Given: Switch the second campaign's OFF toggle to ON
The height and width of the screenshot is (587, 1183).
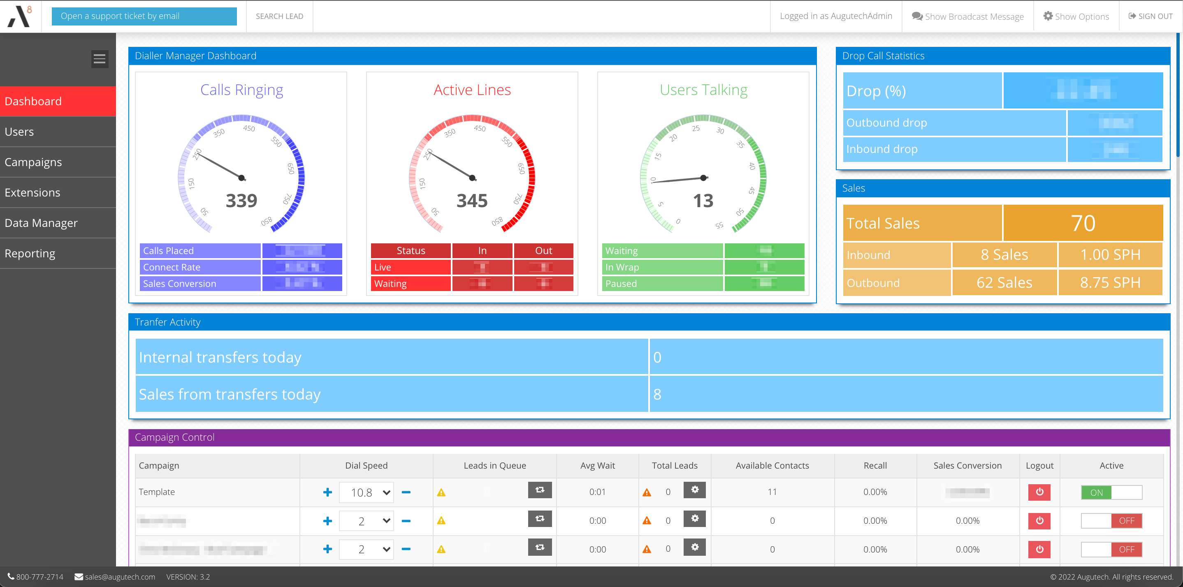Looking at the screenshot, I should (1097, 520).
